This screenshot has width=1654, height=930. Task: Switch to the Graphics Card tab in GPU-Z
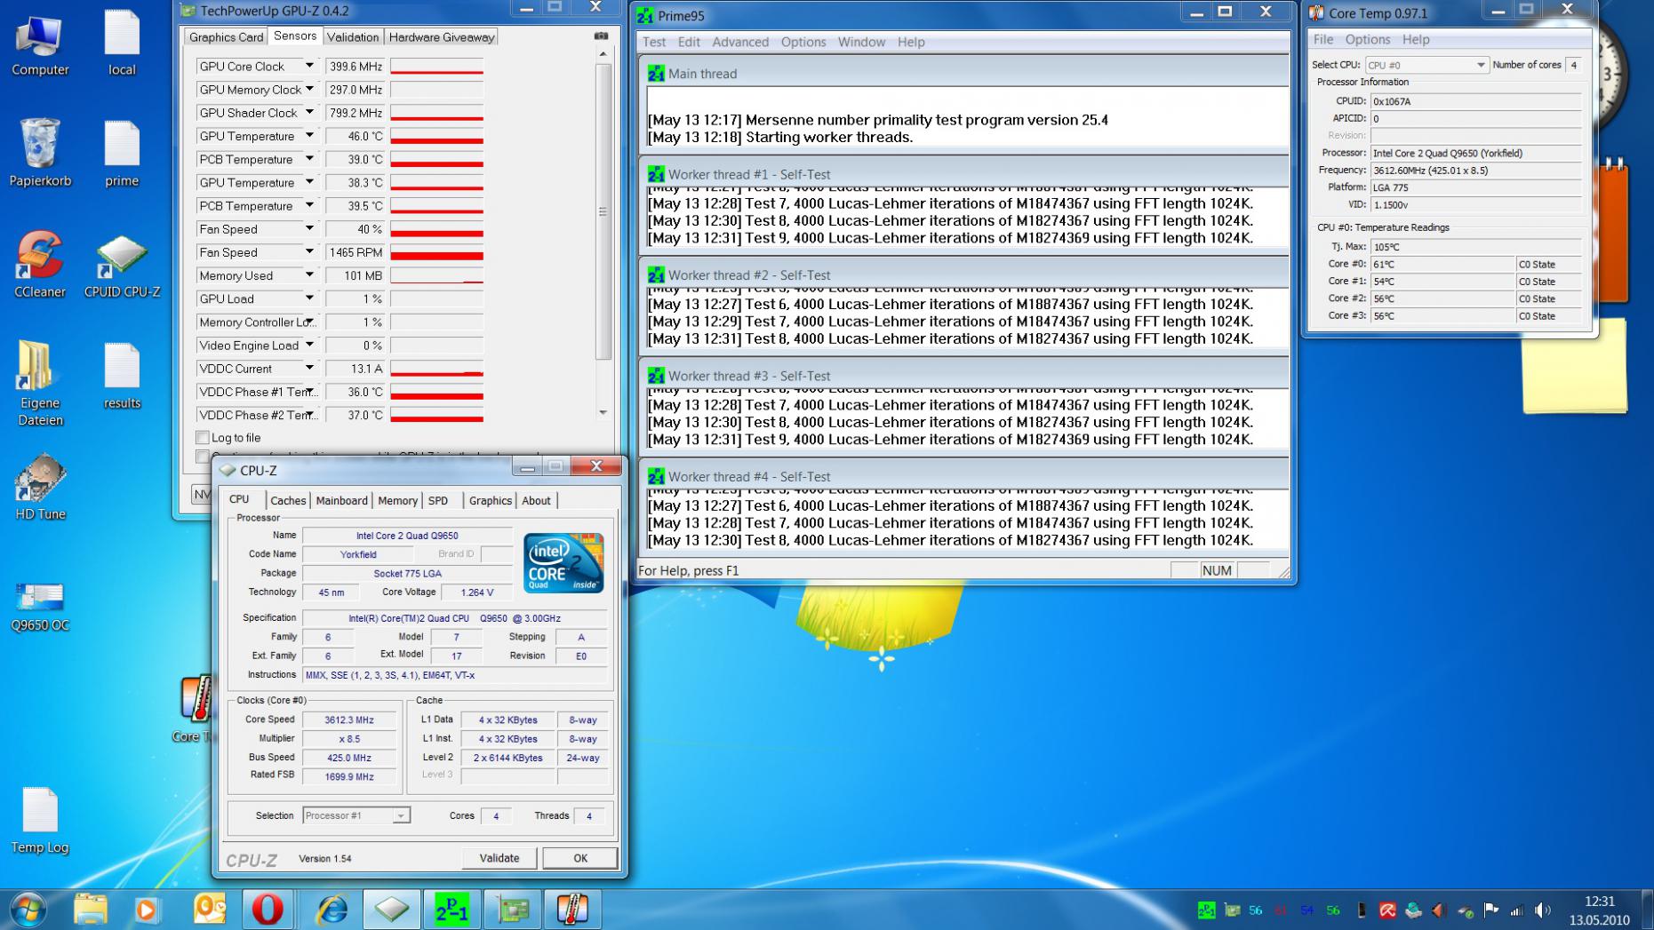click(x=226, y=37)
